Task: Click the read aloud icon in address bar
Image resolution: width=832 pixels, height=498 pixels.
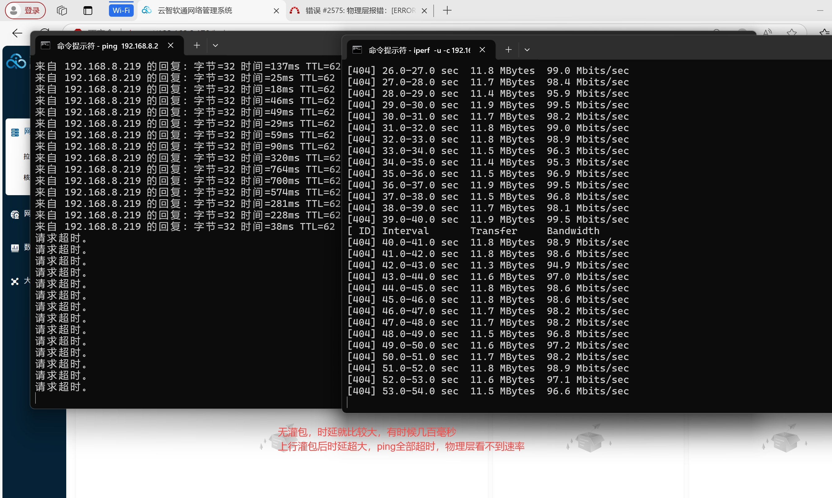Action: [x=768, y=33]
